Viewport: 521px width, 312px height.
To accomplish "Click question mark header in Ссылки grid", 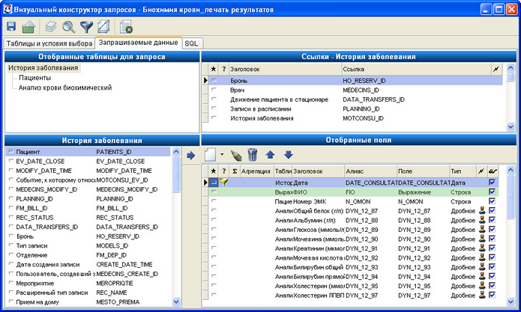I will [x=224, y=69].
